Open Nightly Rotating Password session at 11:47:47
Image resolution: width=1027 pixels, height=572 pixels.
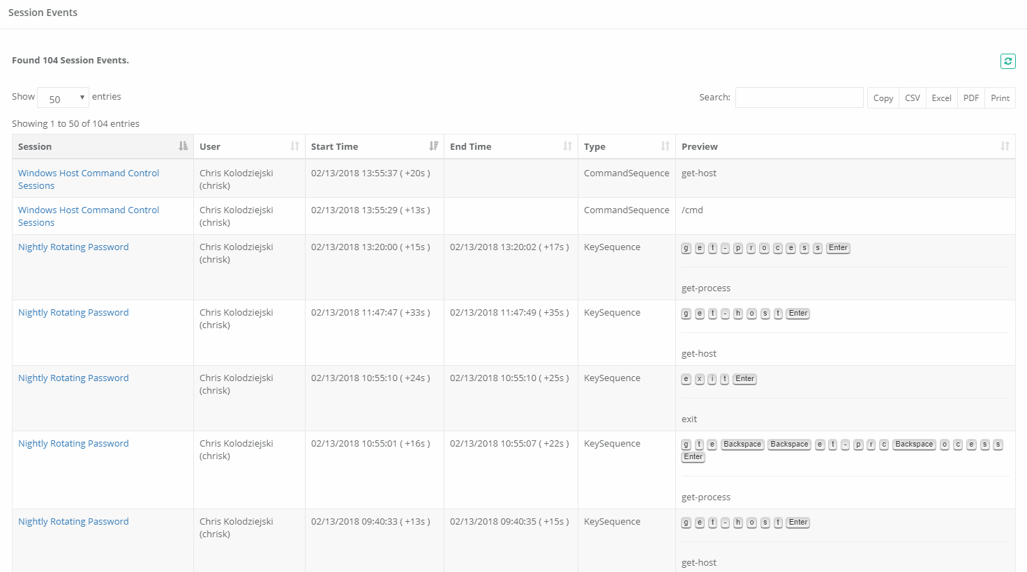click(x=73, y=313)
